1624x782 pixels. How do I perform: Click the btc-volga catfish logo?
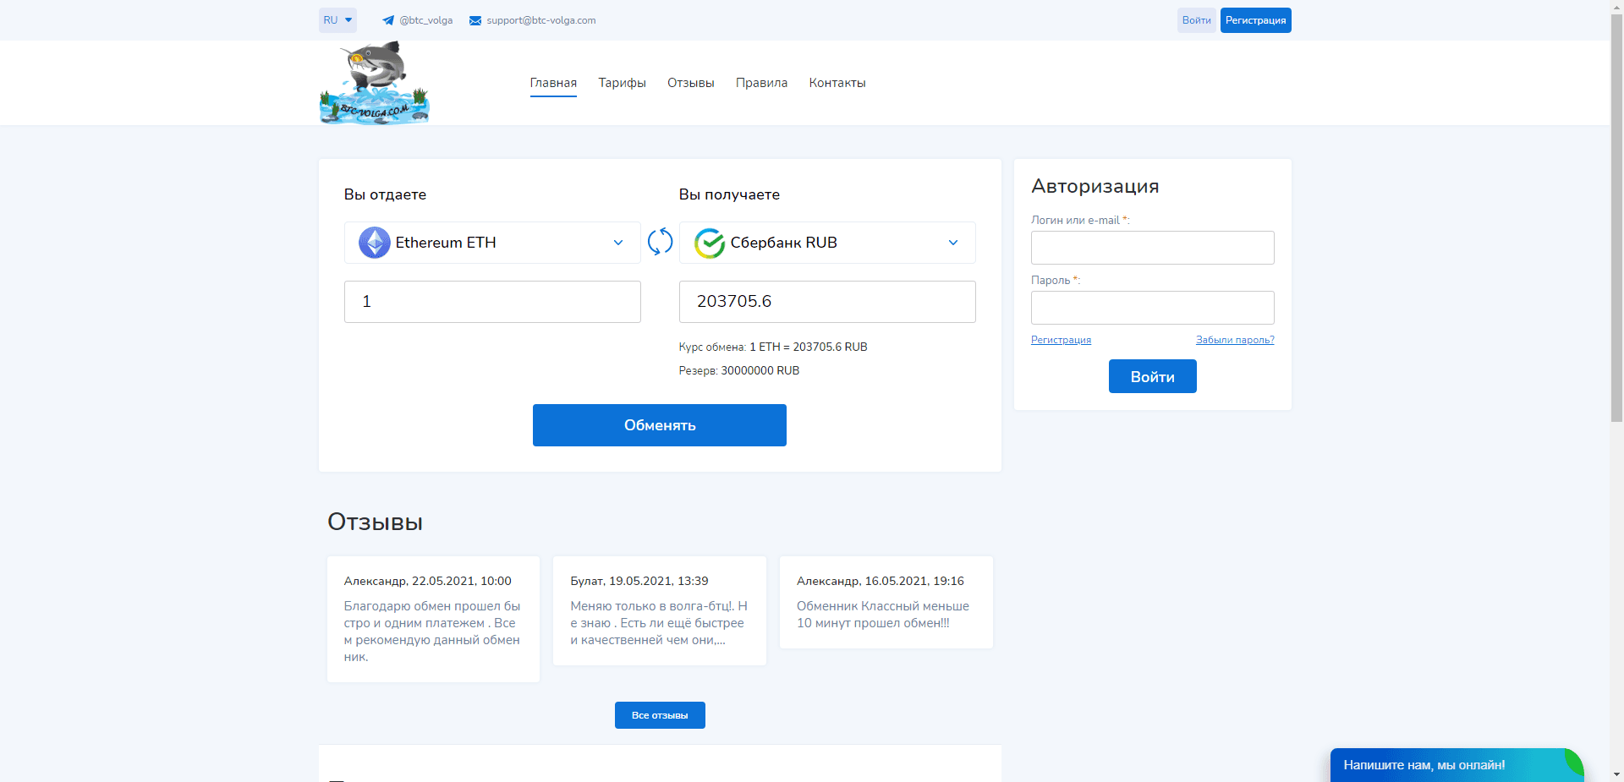(374, 83)
